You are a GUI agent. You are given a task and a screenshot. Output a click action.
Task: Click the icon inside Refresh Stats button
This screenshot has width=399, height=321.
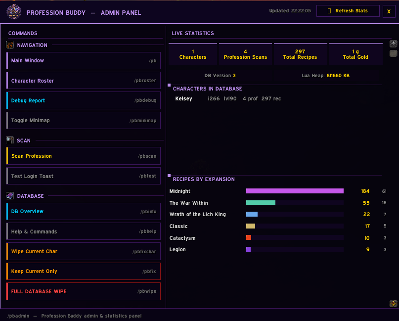coord(329,11)
